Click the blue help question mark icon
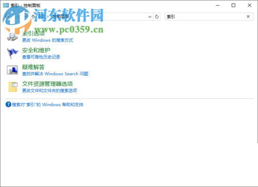This screenshot has height=187, width=258. (8, 105)
